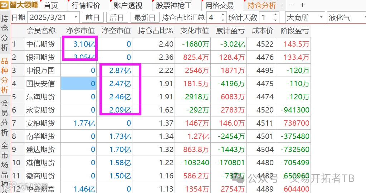Click 港信期货 变化市值 value -103240
366x193 pixels.
click(195, 163)
